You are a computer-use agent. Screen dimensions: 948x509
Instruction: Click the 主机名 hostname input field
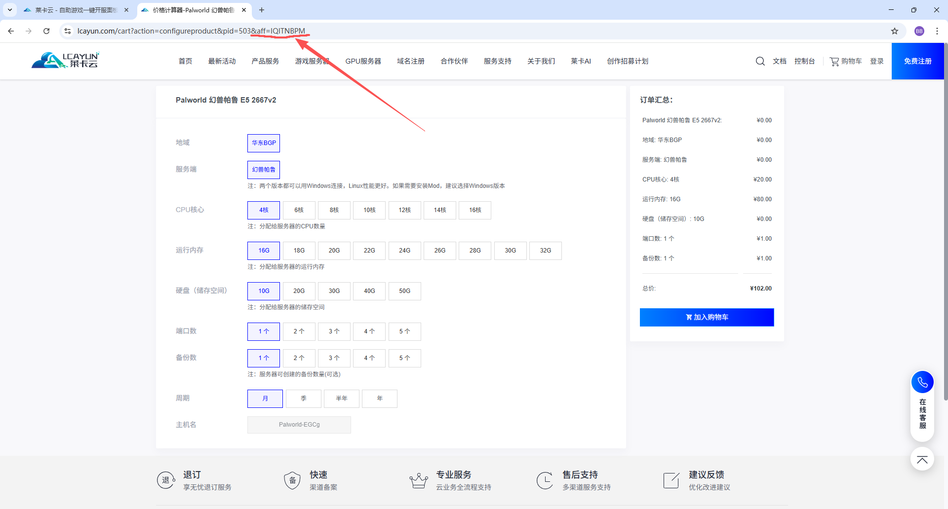299,425
